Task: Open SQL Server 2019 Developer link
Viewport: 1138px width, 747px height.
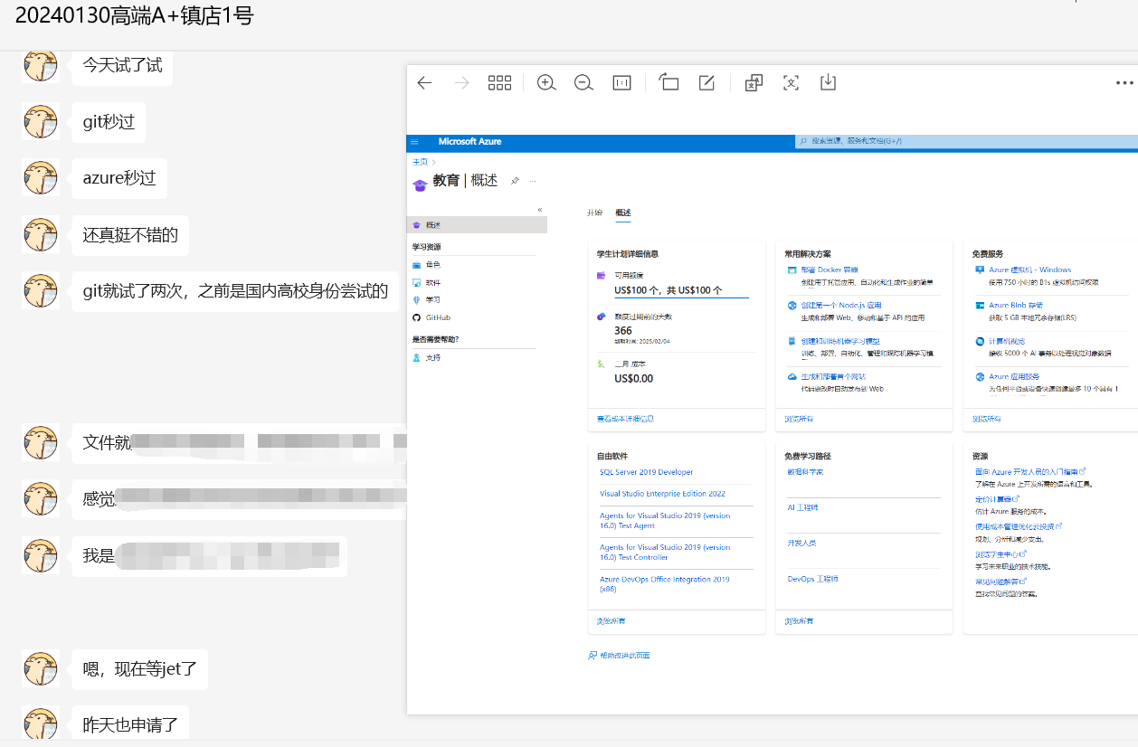Action: [646, 472]
